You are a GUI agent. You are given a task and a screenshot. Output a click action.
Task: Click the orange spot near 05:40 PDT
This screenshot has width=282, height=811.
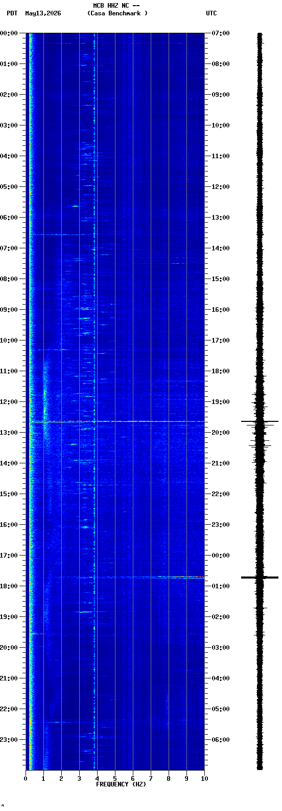click(75, 206)
